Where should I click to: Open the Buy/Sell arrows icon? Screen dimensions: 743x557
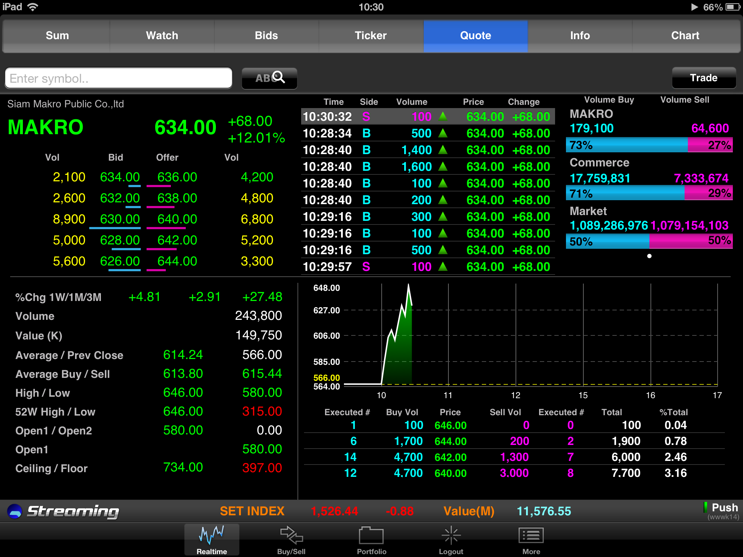click(x=291, y=539)
